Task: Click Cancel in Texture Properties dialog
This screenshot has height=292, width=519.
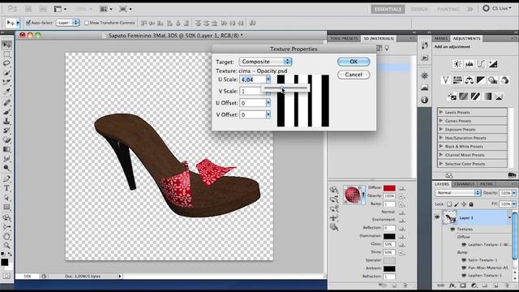Action: pos(354,75)
